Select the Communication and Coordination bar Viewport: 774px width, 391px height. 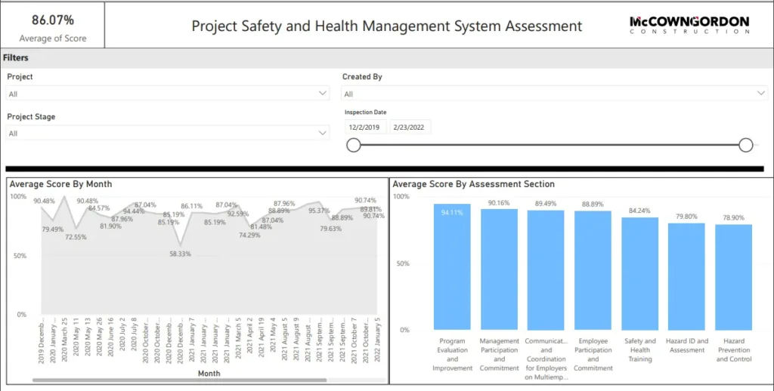click(546, 270)
